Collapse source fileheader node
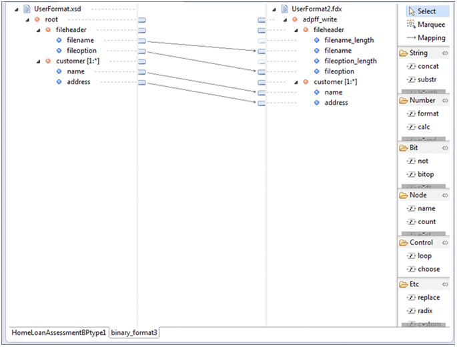Screen dimensions: 457x347 [x=38, y=30]
